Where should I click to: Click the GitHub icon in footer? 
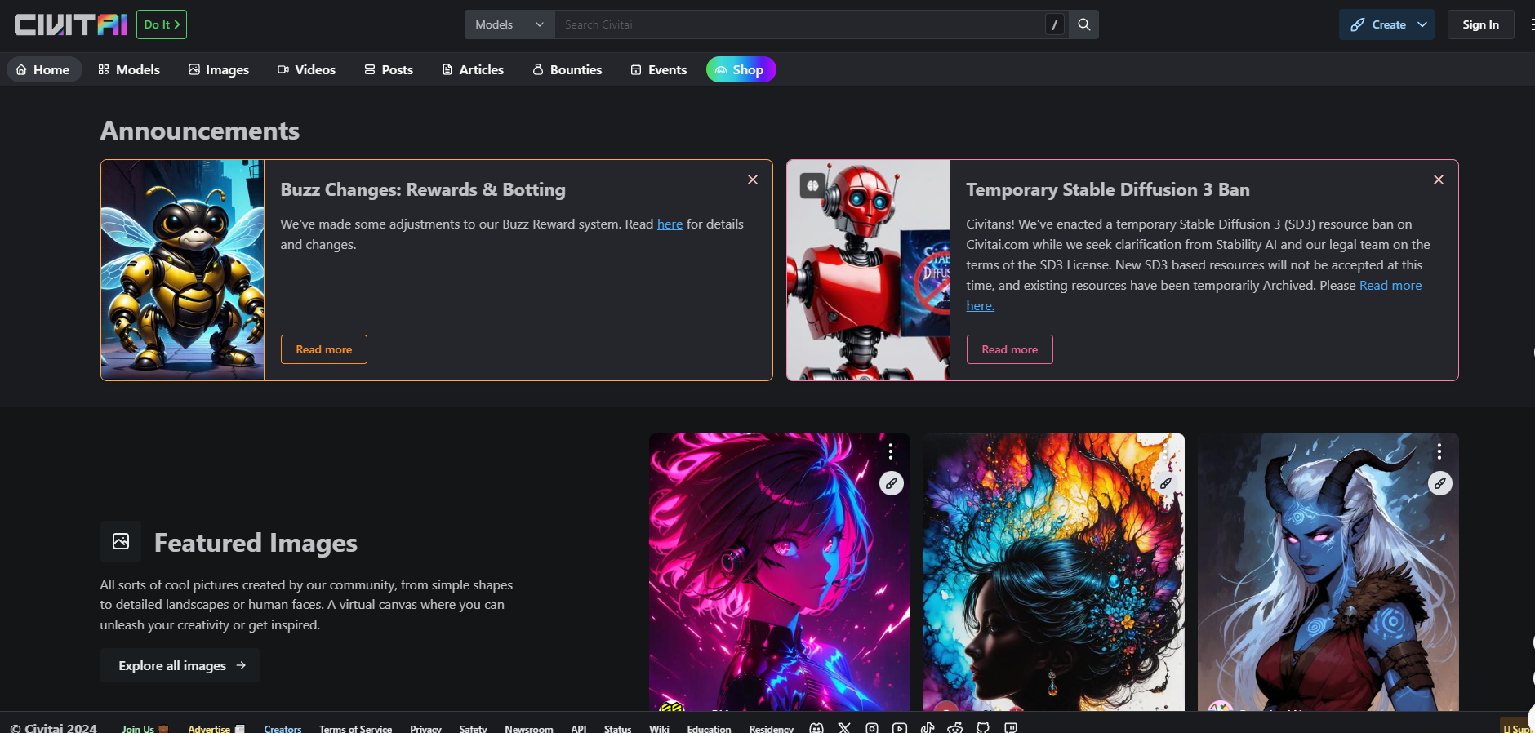983,727
